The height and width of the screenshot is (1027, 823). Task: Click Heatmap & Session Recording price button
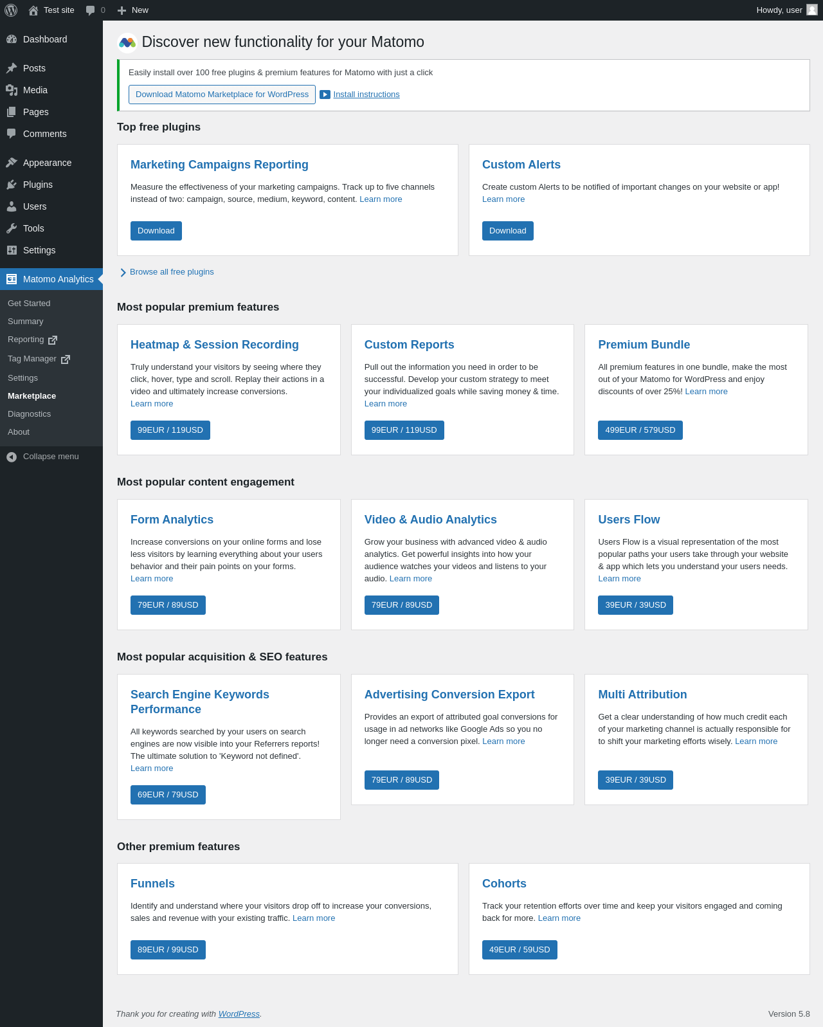(170, 430)
